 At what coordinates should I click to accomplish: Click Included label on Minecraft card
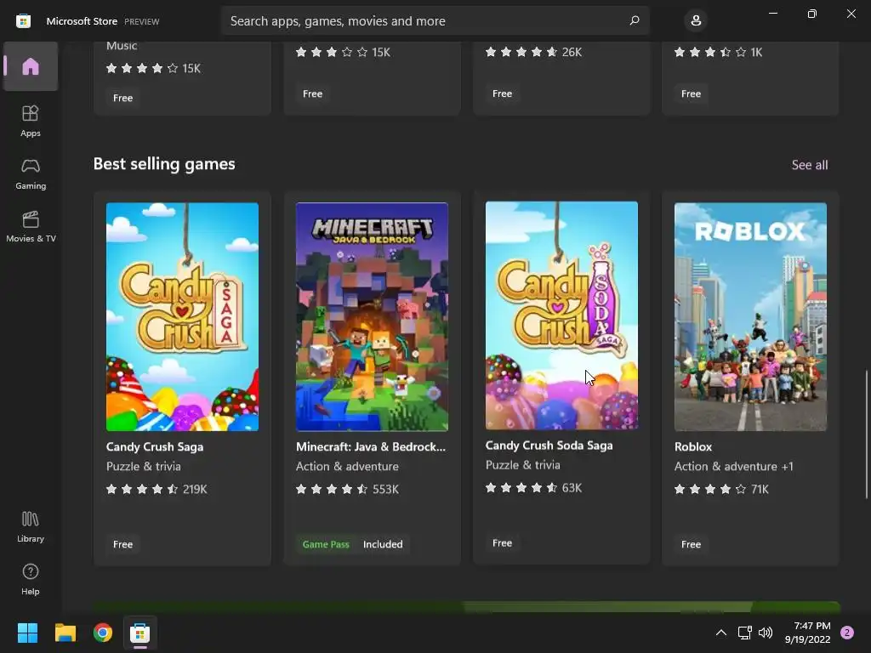[x=383, y=544]
